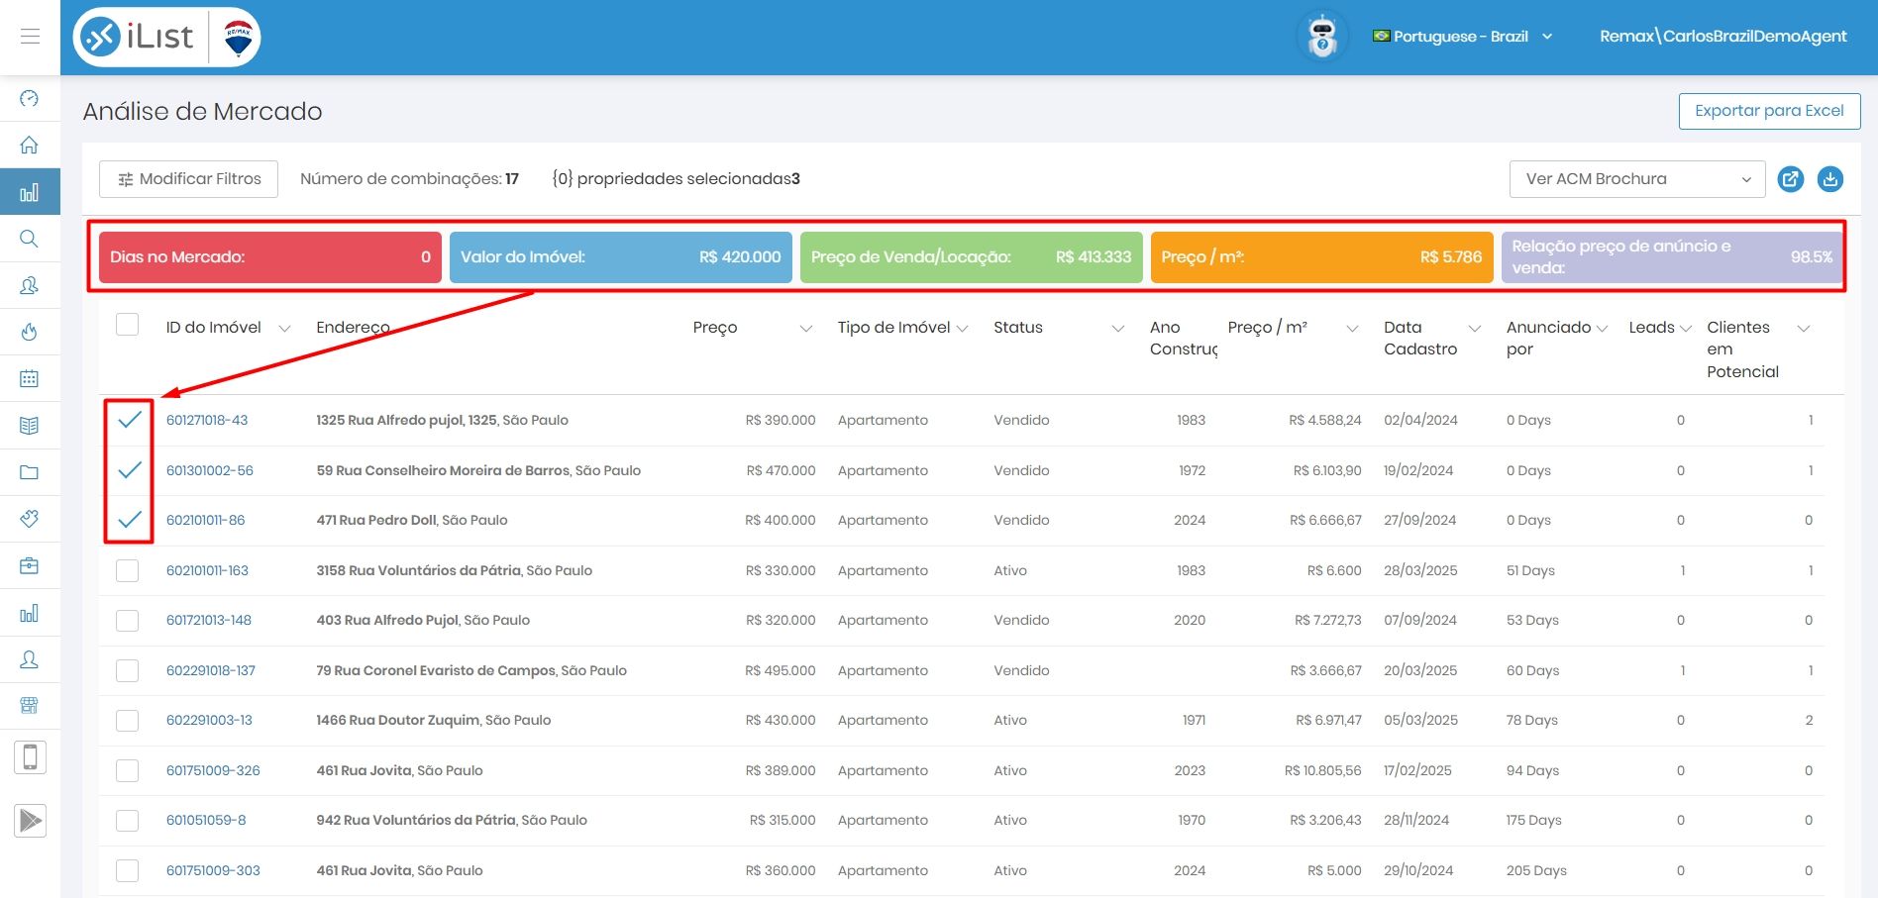Open the handshake sidebar icon
This screenshot has height=898, width=1878.
click(x=30, y=519)
